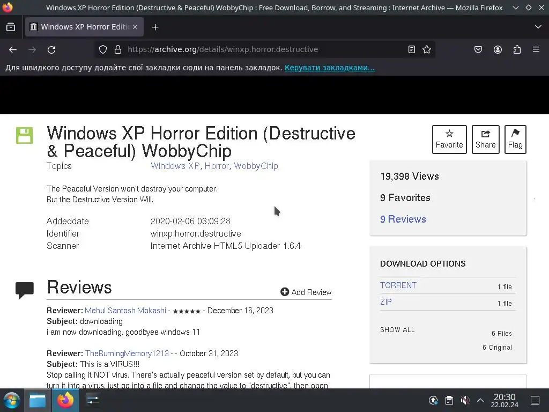Click SHOW ALL download files
This screenshot has height=412, width=549.
[397, 330]
